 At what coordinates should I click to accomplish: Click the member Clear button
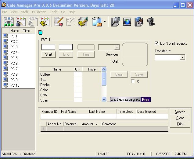180,118
